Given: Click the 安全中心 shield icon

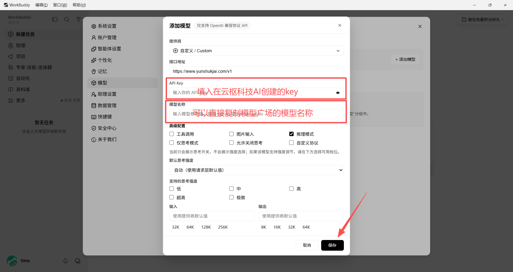Looking at the screenshot, I should (94, 128).
